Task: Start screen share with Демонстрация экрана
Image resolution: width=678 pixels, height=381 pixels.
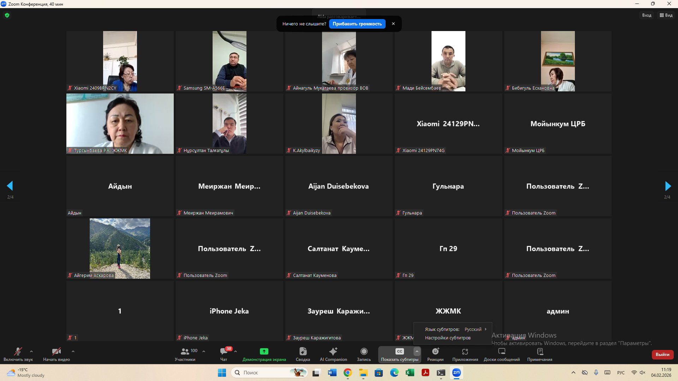Action: (x=264, y=351)
